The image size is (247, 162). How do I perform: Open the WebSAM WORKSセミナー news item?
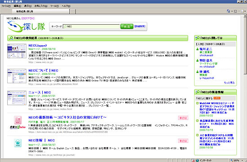coord(217,108)
